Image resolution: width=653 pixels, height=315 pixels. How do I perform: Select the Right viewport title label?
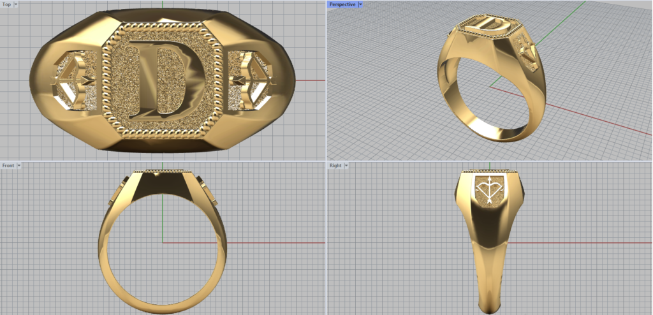pos(335,165)
